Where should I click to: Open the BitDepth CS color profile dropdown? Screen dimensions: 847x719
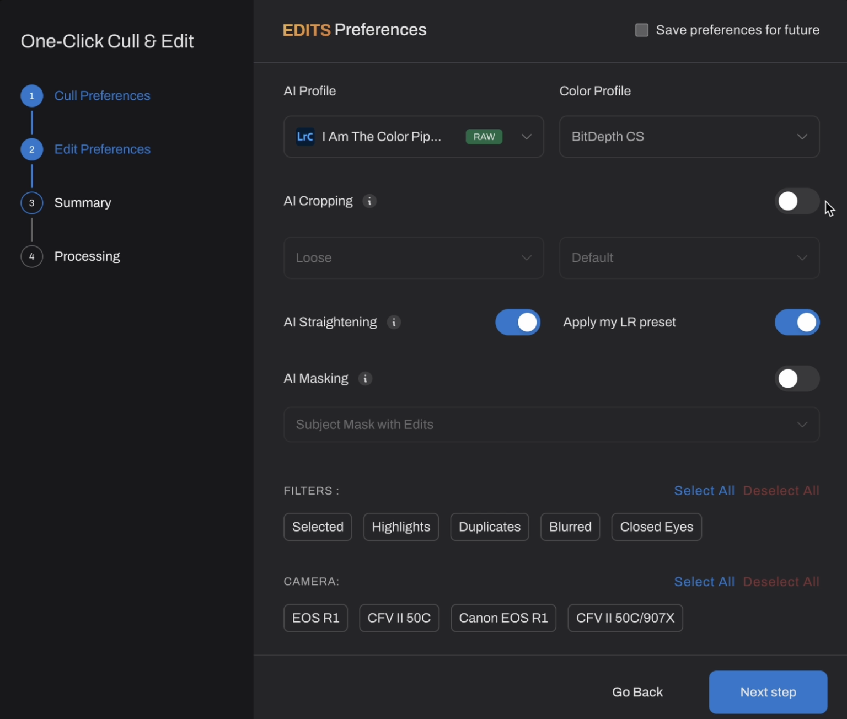(689, 137)
